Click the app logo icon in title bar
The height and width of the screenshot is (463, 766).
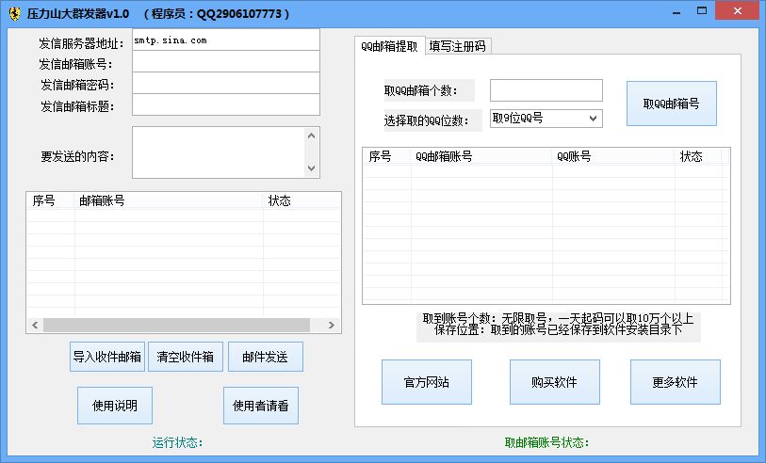[x=14, y=13]
